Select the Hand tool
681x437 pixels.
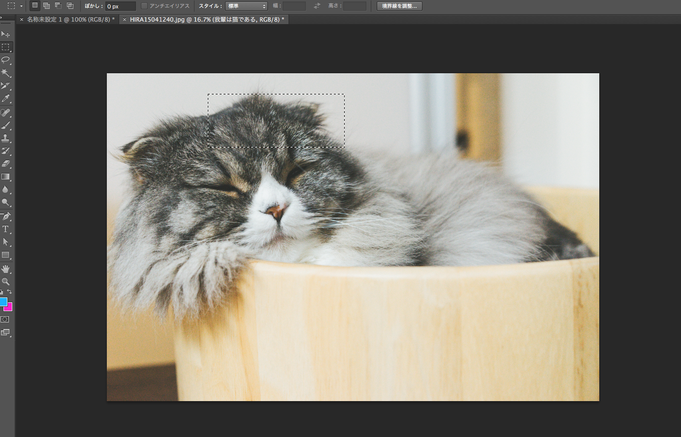[5, 269]
